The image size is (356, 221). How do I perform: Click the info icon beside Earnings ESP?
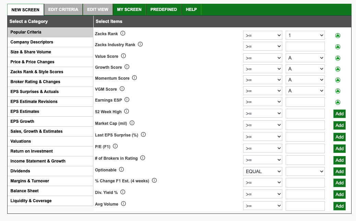tap(127, 100)
